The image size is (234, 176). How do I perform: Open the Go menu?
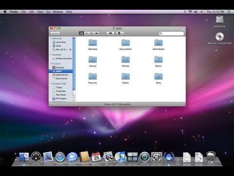[48, 12]
